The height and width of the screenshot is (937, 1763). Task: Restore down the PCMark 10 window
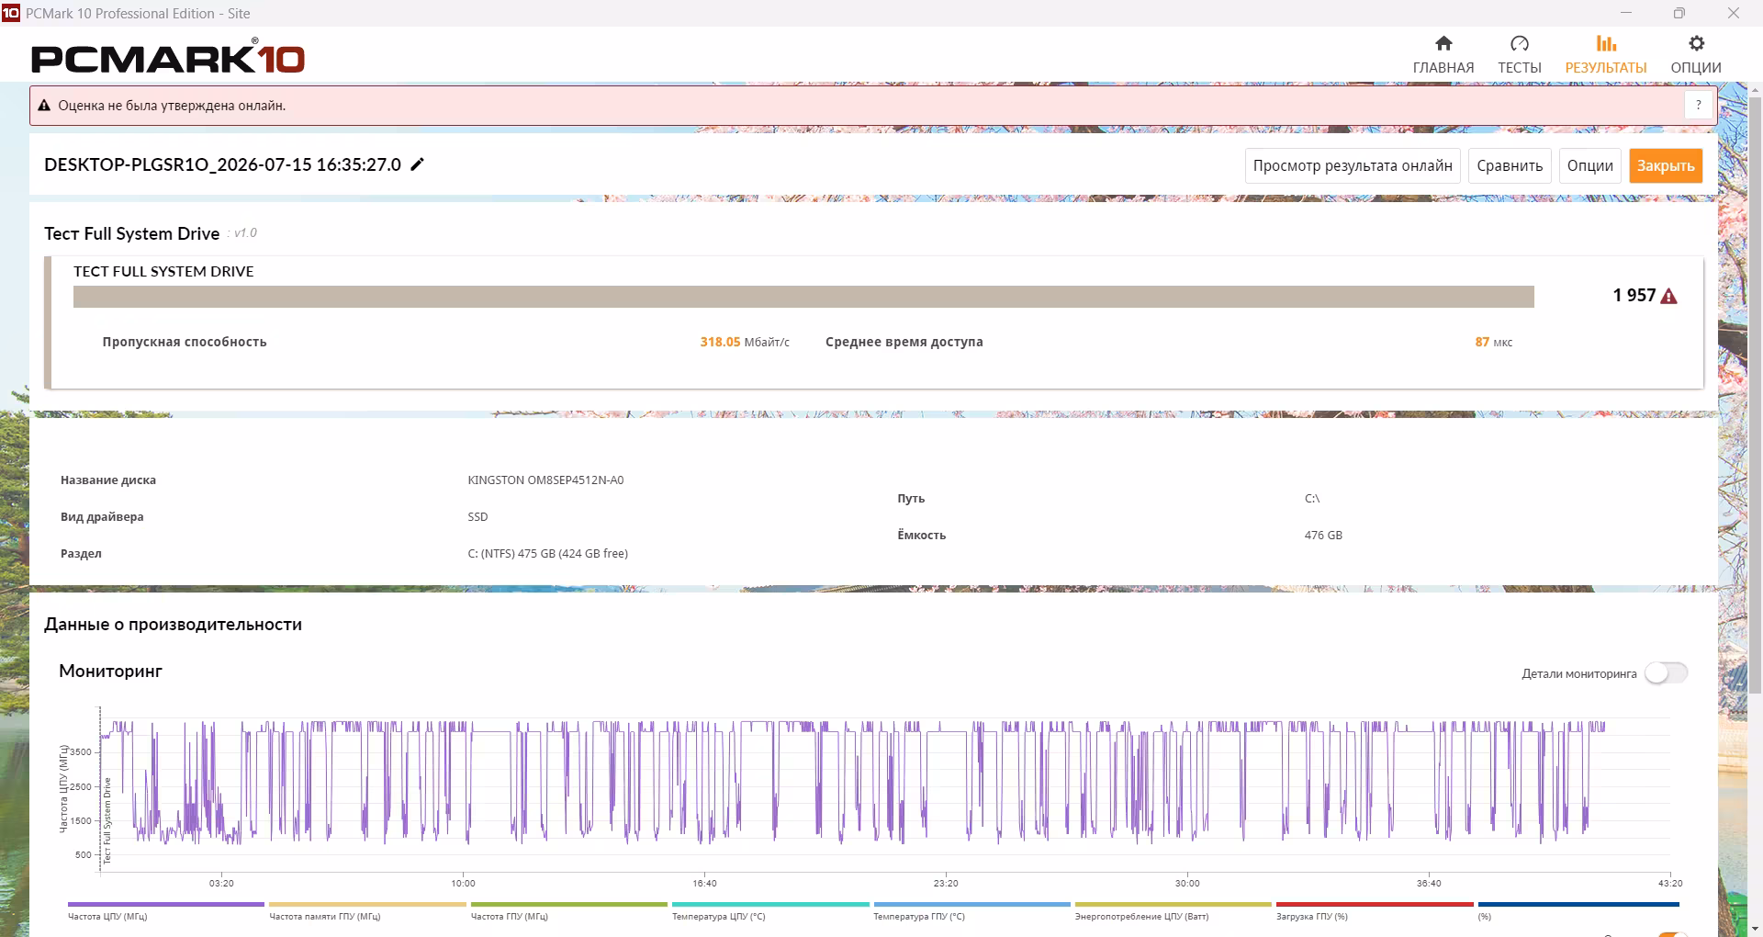(x=1679, y=13)
